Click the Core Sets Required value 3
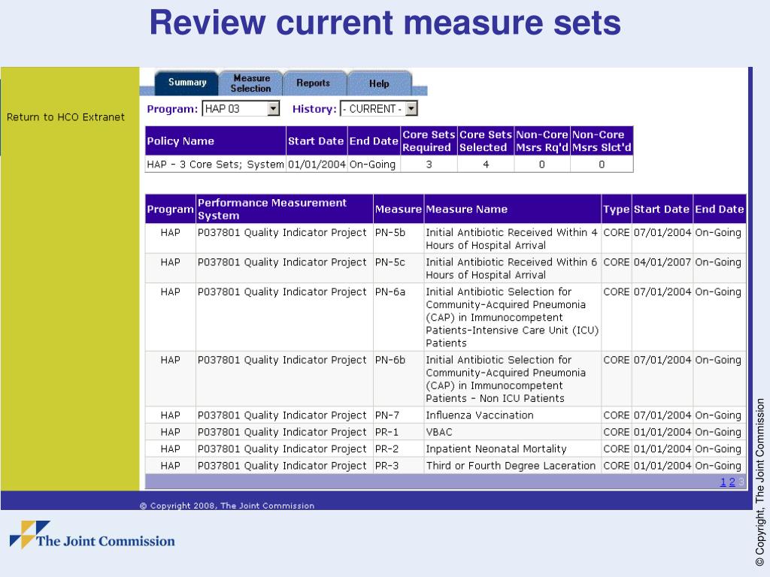This screenshot has width=770, height=577. point(429,165)
